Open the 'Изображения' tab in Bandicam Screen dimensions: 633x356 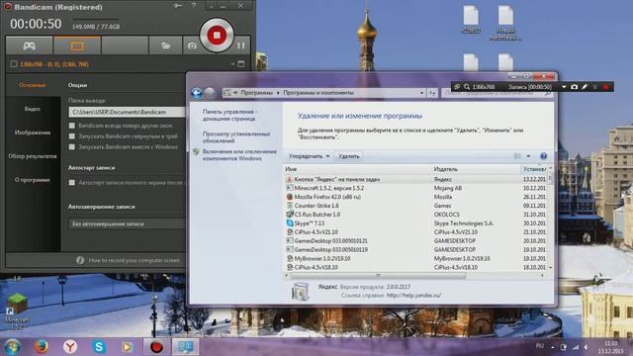pyautogui.click(x=33, y=133)
